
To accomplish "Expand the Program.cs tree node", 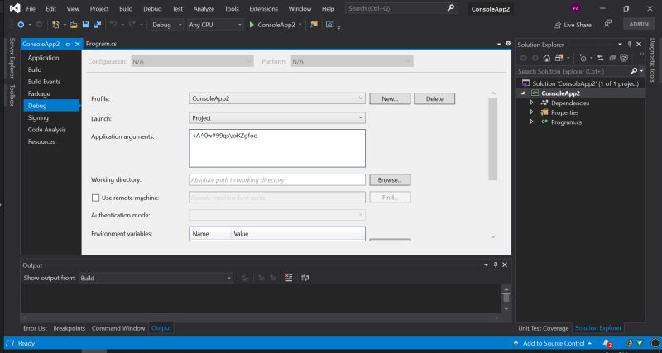I will (x=531, y=122).
